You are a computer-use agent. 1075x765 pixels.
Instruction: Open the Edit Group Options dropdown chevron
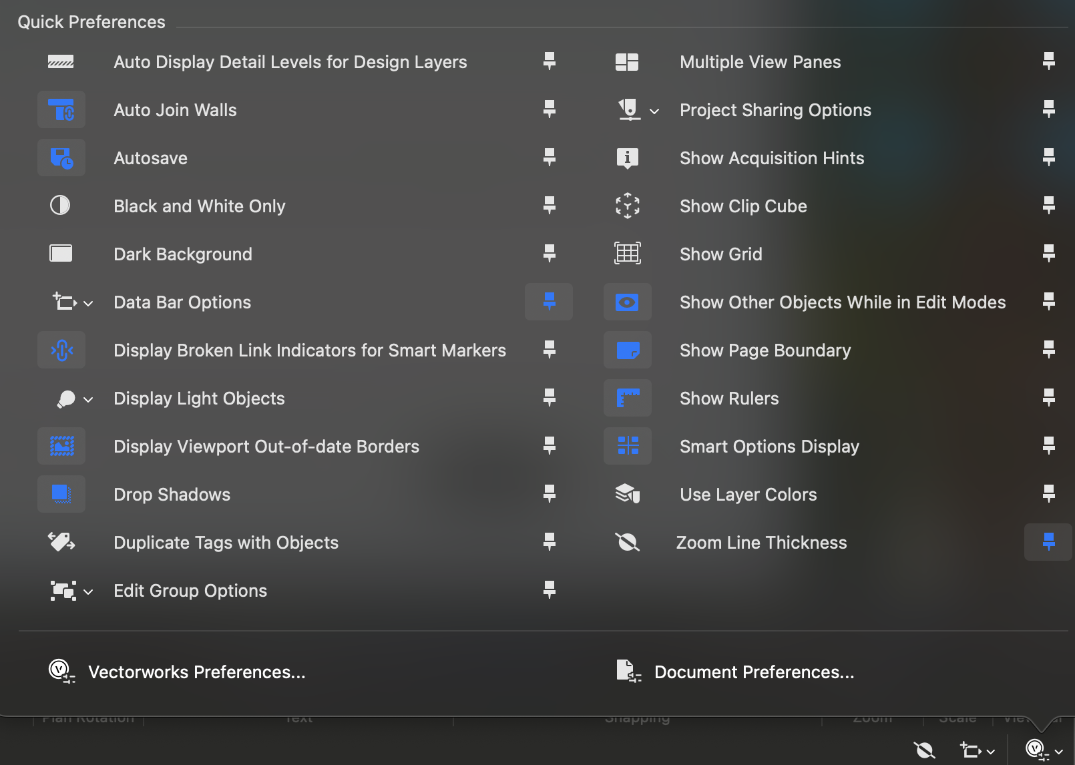88,591
